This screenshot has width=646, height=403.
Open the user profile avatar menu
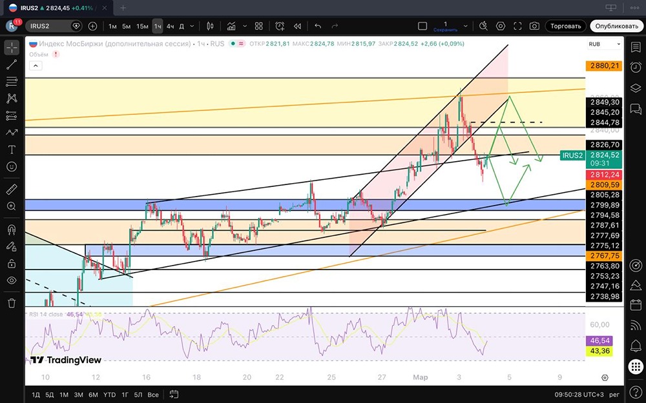(12, 26)
